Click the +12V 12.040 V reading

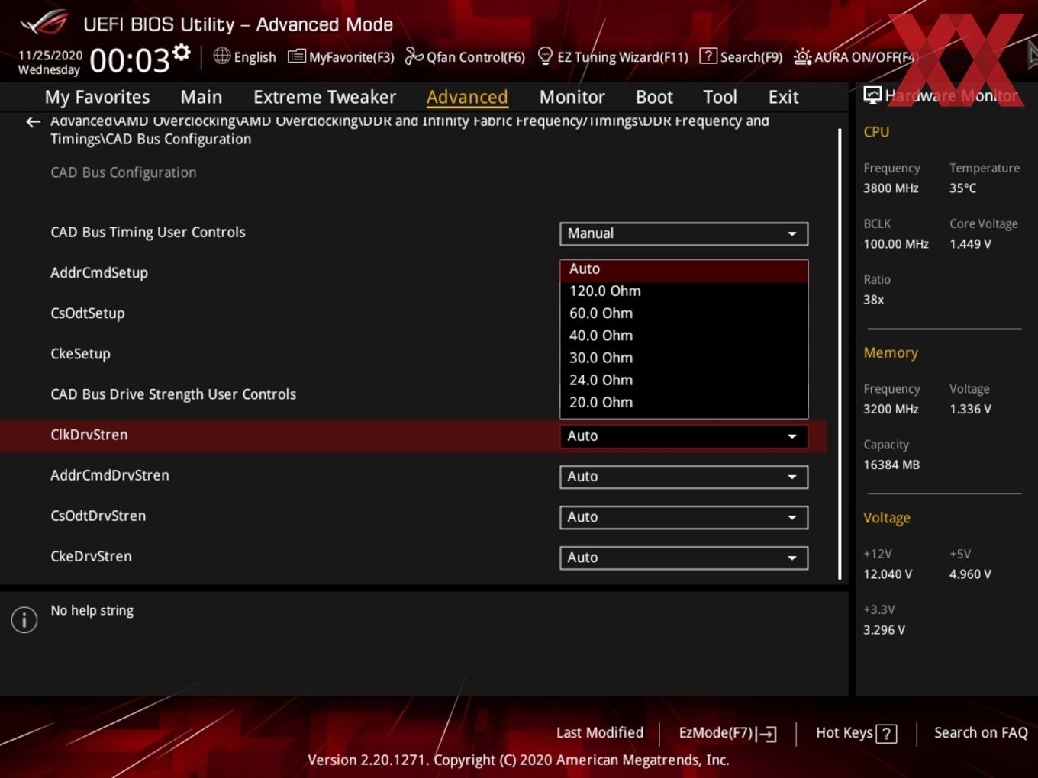point(888,574)
